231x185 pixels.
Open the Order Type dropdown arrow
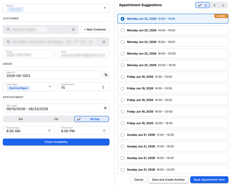(50, 86)
